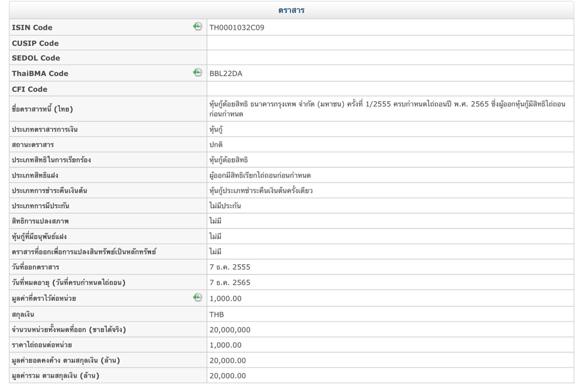
Task: Click the ราคาไถ่ถอนต่อหน่วย value 1,000.00
Action: click(x=225, y=345)
